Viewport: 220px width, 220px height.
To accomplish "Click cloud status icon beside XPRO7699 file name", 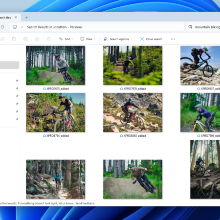I will tap(198, 136).
